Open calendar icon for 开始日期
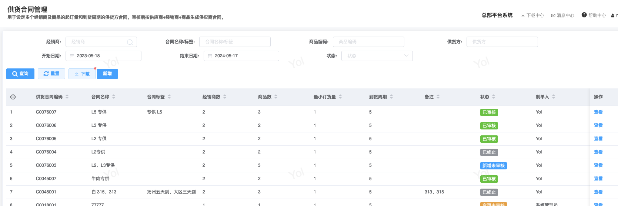Viewport: 618px width, 206px height. 72,56
